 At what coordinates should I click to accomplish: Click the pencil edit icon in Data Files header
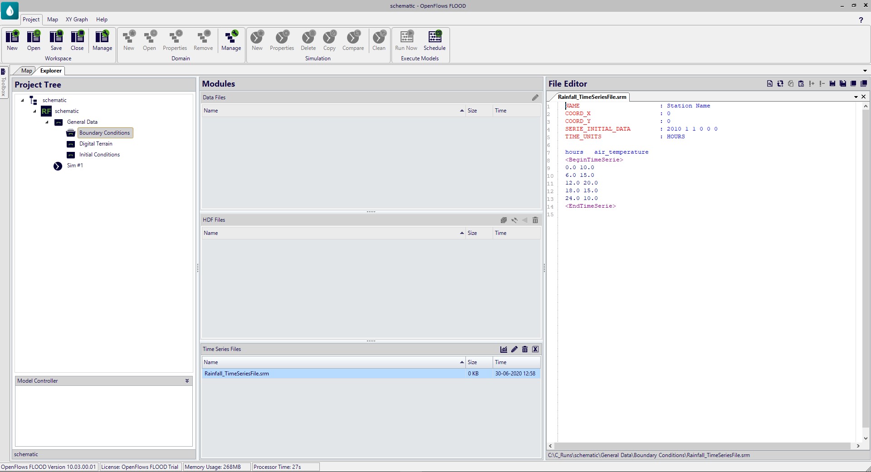[x=535, y=97]
